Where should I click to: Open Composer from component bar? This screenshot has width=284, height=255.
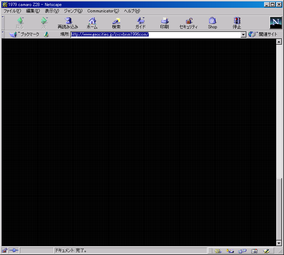pos(267,251)
